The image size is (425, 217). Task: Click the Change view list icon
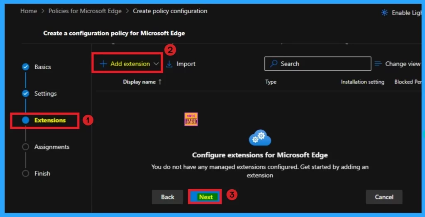coord(378,64)
